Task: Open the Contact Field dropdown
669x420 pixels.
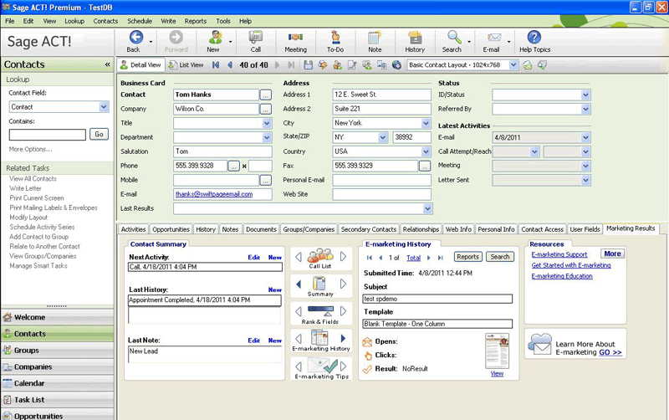Action: pyautogui.click(x=104, y=107)
